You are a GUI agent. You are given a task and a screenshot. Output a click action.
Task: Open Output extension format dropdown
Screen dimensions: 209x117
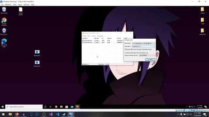(x=147, y=55)
